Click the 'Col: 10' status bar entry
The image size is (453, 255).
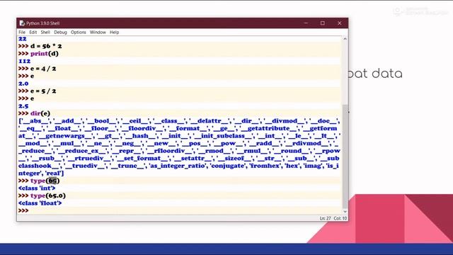tap(340, 218)
